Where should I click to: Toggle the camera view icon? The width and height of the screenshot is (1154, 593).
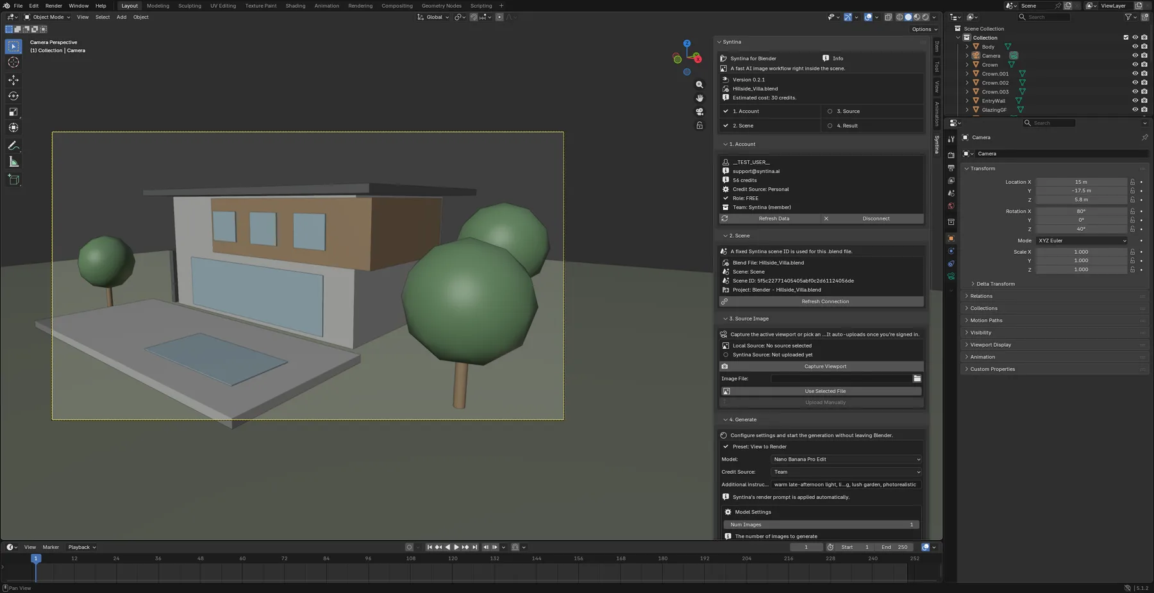pyautogui.click(x=699, y=112)
